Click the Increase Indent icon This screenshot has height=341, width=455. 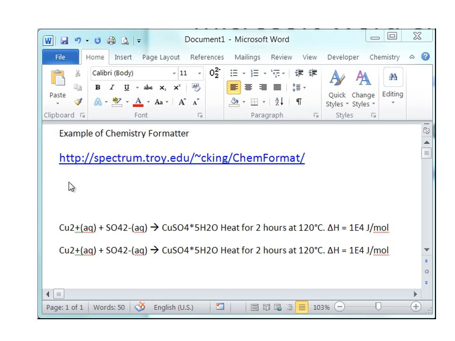click(x=313, y=73)
